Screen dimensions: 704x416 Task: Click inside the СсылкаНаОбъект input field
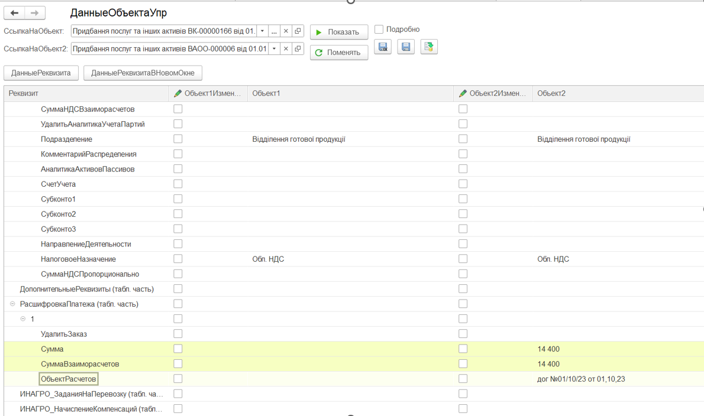coord(164,31)
